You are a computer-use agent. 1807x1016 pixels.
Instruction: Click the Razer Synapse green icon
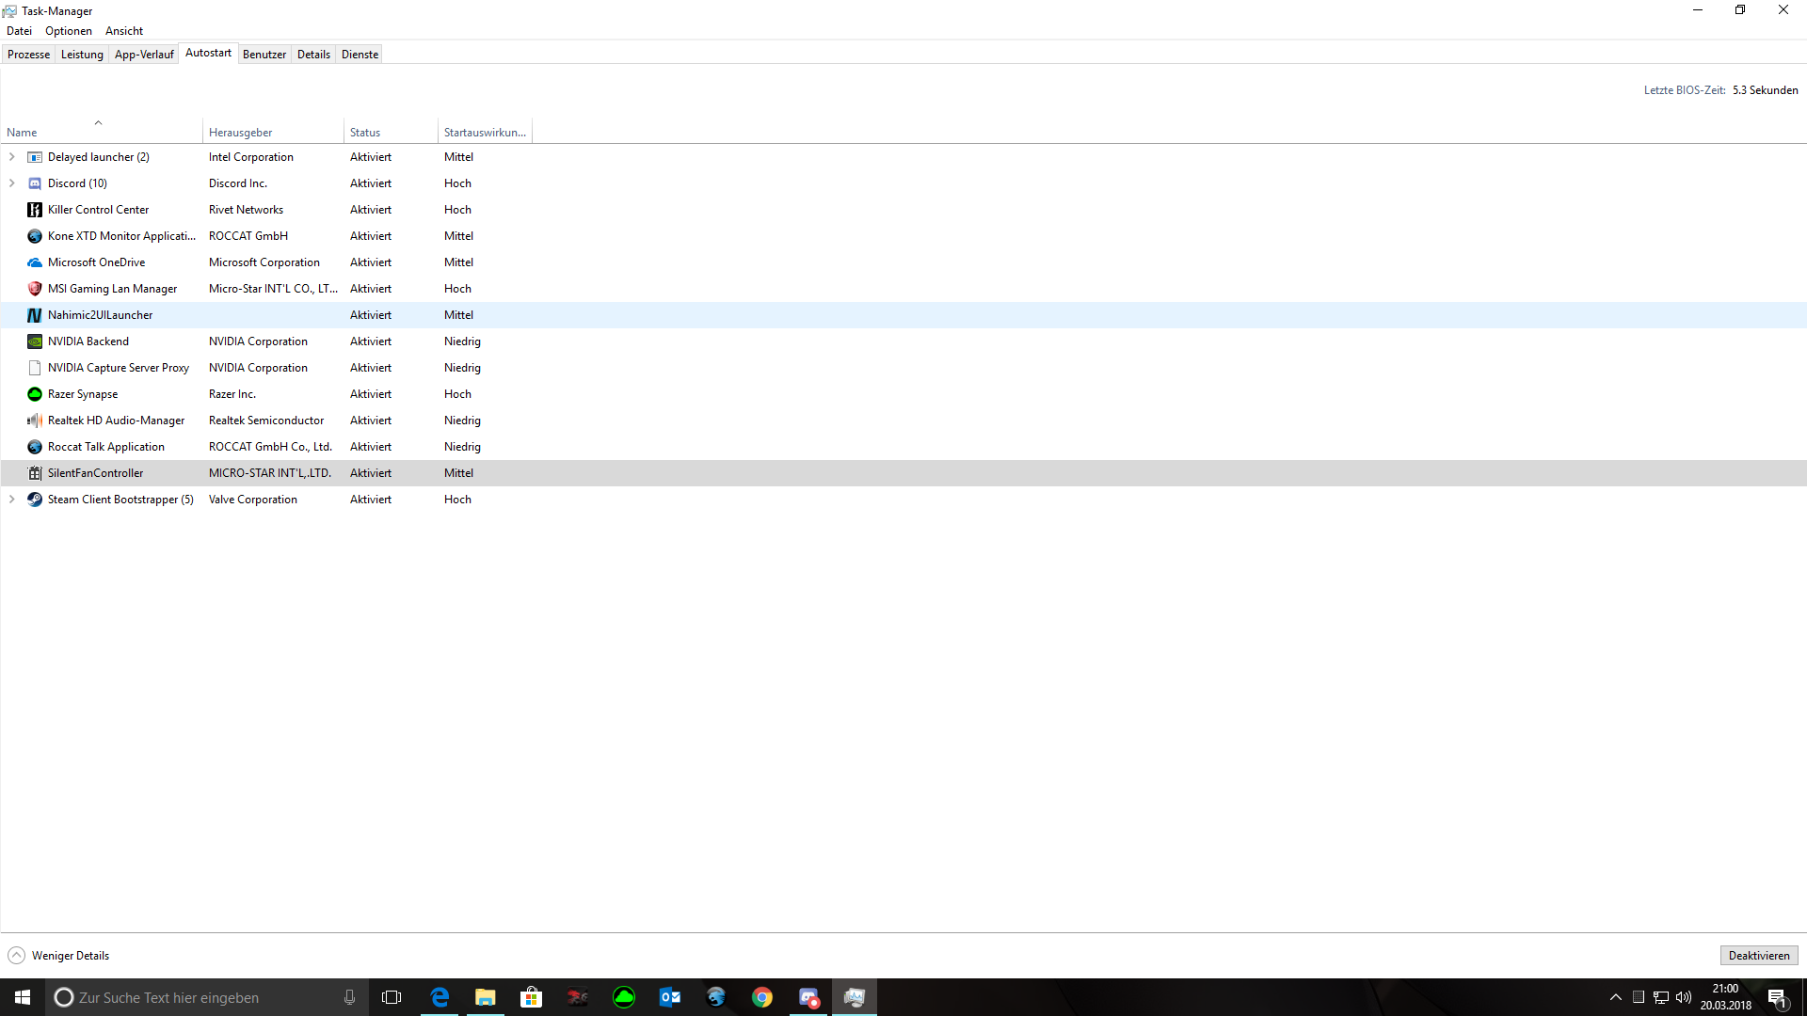(x=35, y=394)
